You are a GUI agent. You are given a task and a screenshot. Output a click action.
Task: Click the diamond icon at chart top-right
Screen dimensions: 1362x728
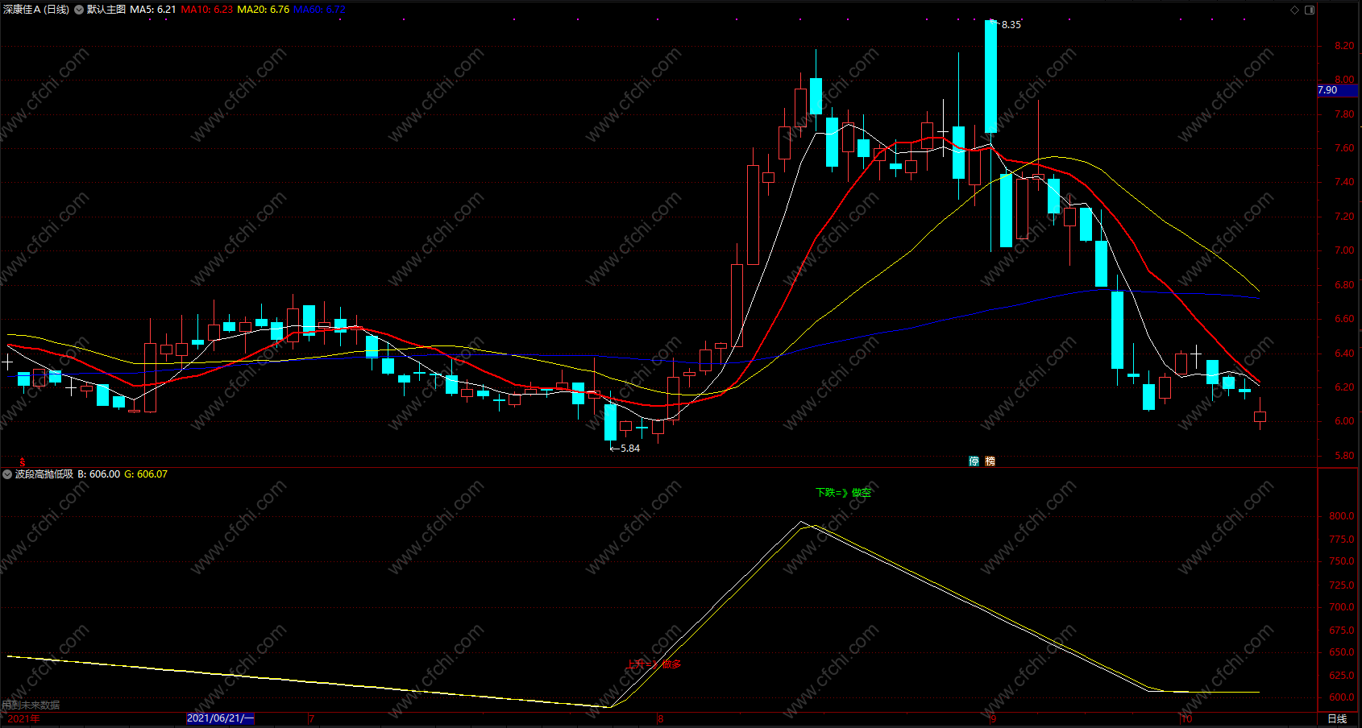coord(1295,10)
